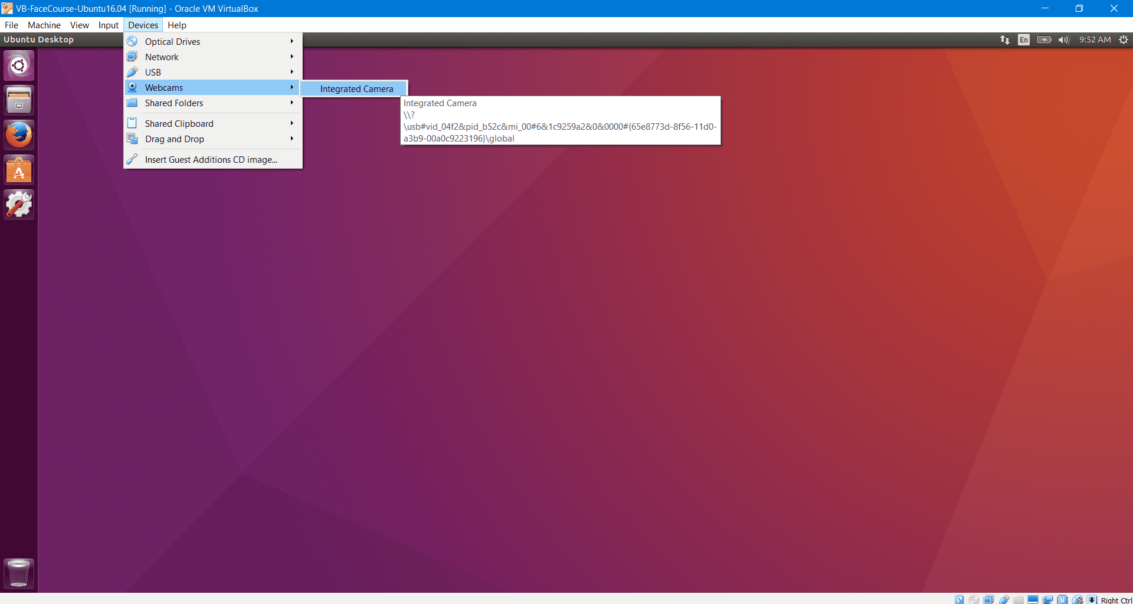Choose Insert Guest Additions CD image

[x=213, y=159]
